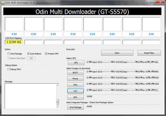Click the EFS path field showing NONE
The width and height of the screenshot is (166, 116).
(x=123, y=97)
